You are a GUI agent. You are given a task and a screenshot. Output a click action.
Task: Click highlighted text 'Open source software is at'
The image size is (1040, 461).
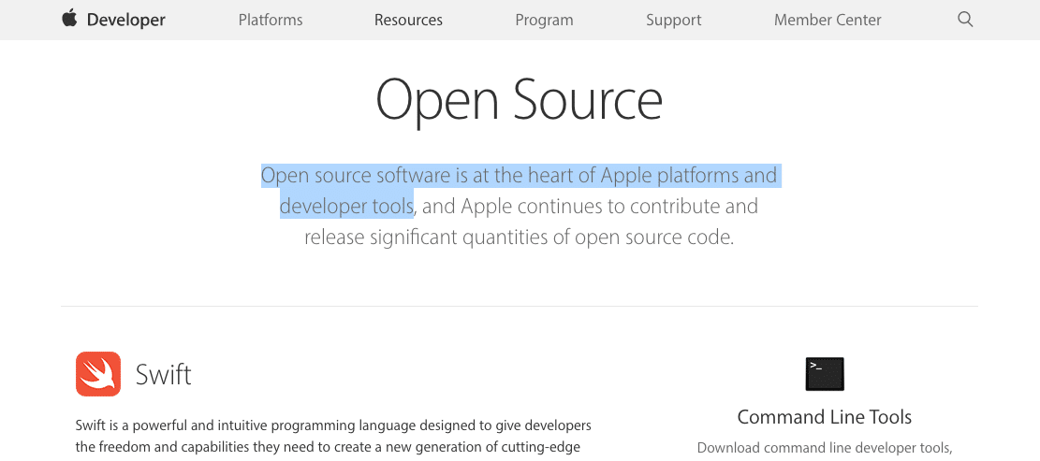coord(375,176)
